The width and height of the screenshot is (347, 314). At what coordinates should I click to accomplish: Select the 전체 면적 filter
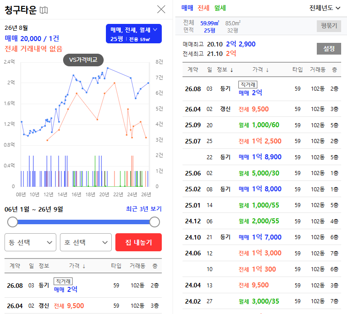coord(188,26)
